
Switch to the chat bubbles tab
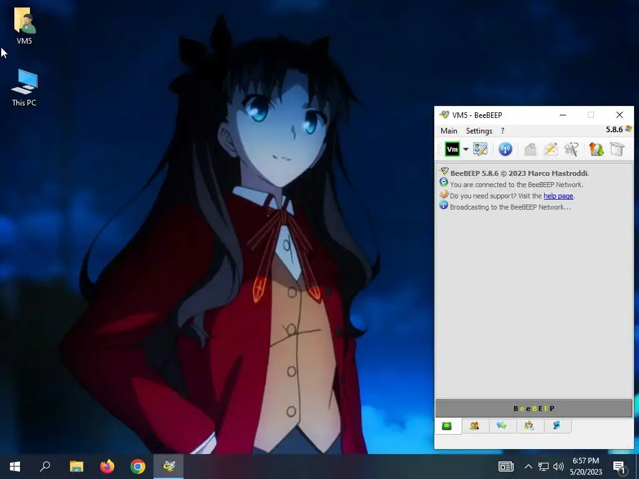(502, 426)
